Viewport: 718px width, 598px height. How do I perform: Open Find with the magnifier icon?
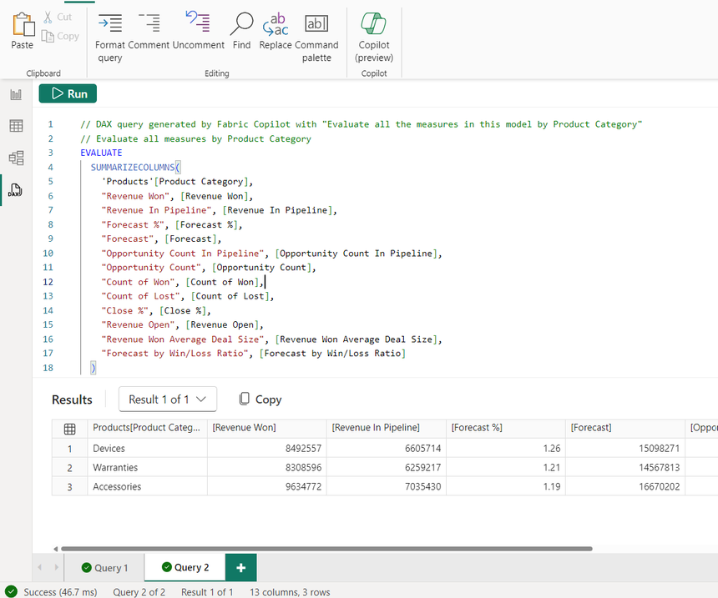[241, 37]
